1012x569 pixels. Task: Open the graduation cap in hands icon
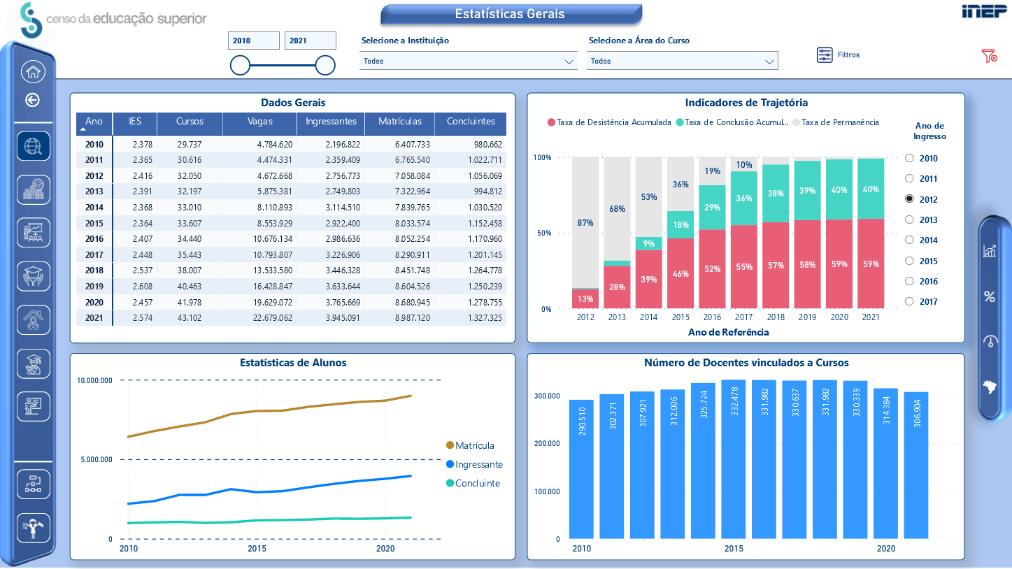(x=34, y=276)
